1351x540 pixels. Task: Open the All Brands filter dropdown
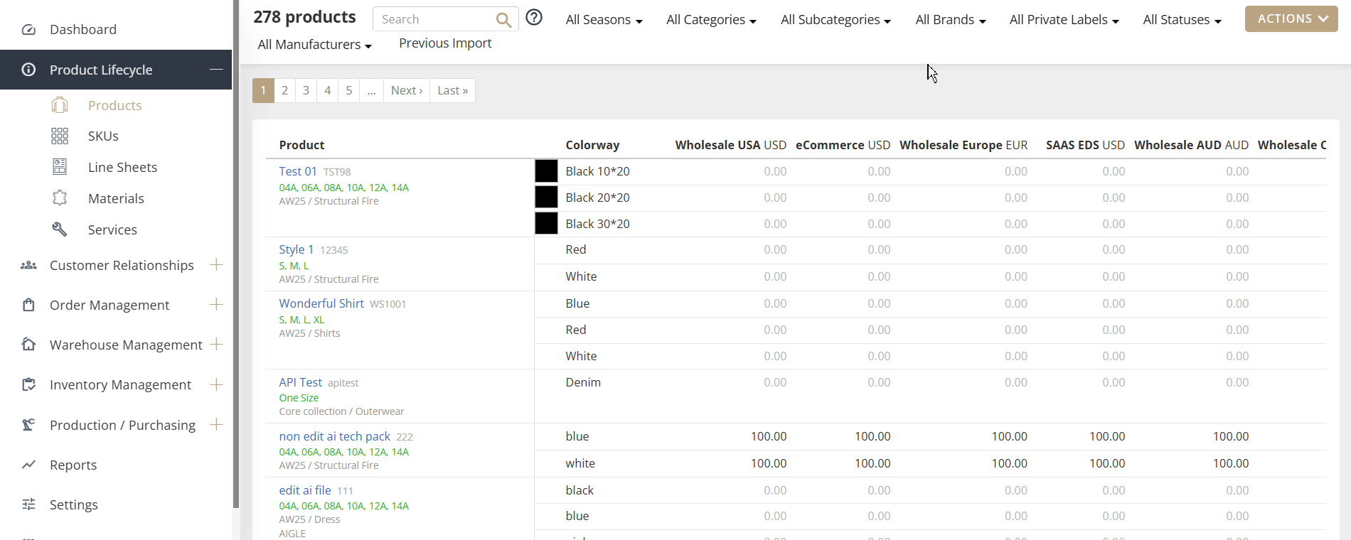950,20
